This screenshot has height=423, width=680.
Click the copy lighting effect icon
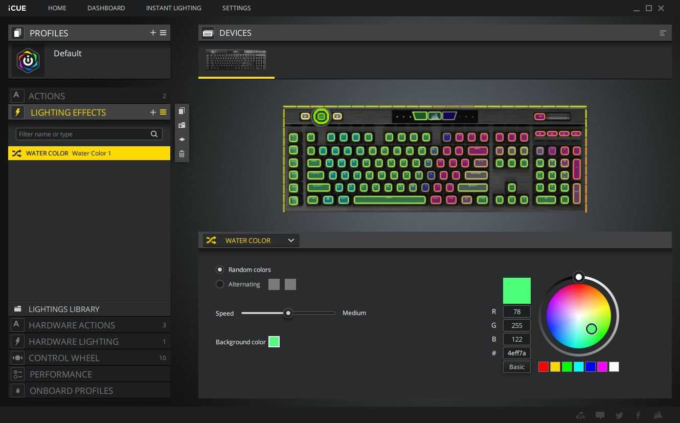[x=182, y=111]
